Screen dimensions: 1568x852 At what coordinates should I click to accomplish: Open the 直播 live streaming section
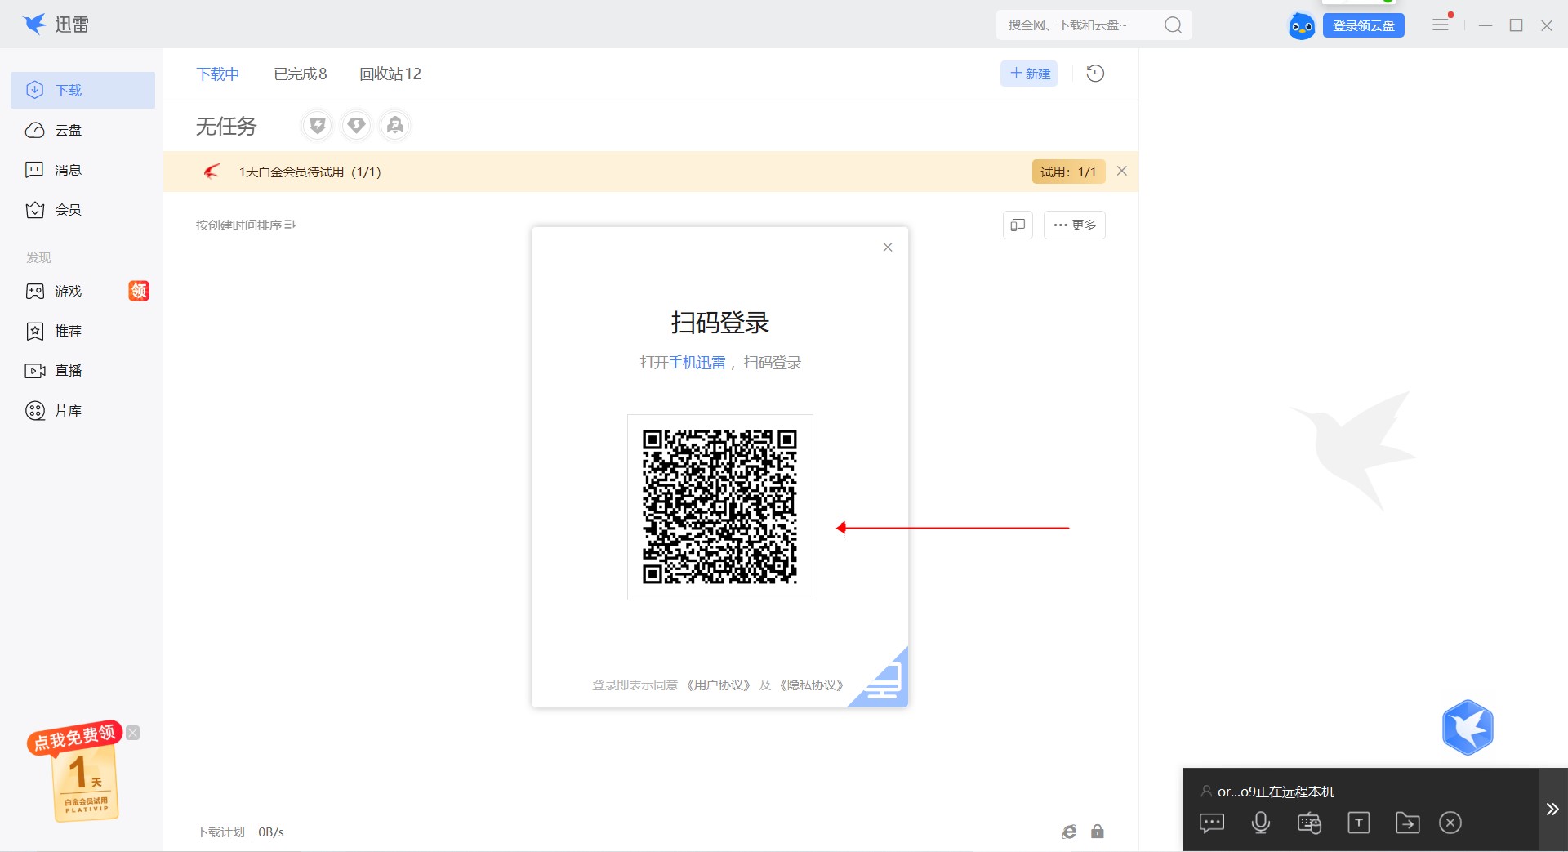(82, 371)
